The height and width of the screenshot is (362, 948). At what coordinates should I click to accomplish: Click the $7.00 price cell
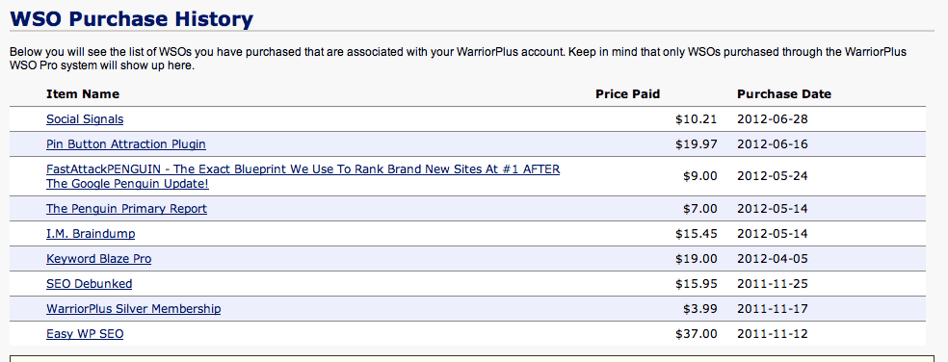click(x=700, y=209)
